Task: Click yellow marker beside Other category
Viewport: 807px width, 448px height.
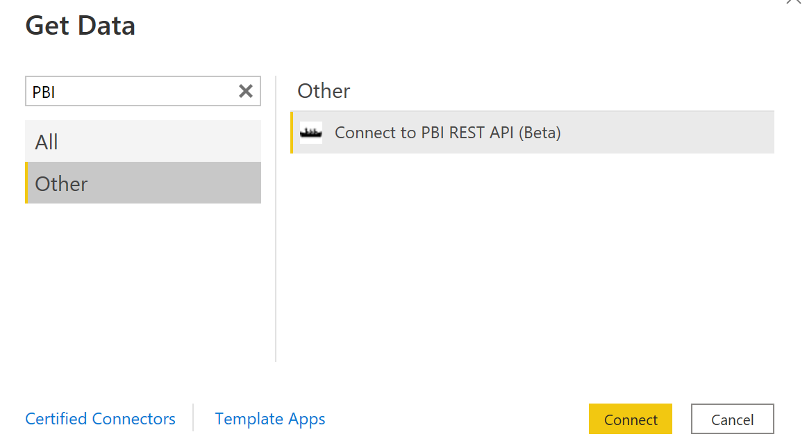Action: click(26, 183)
